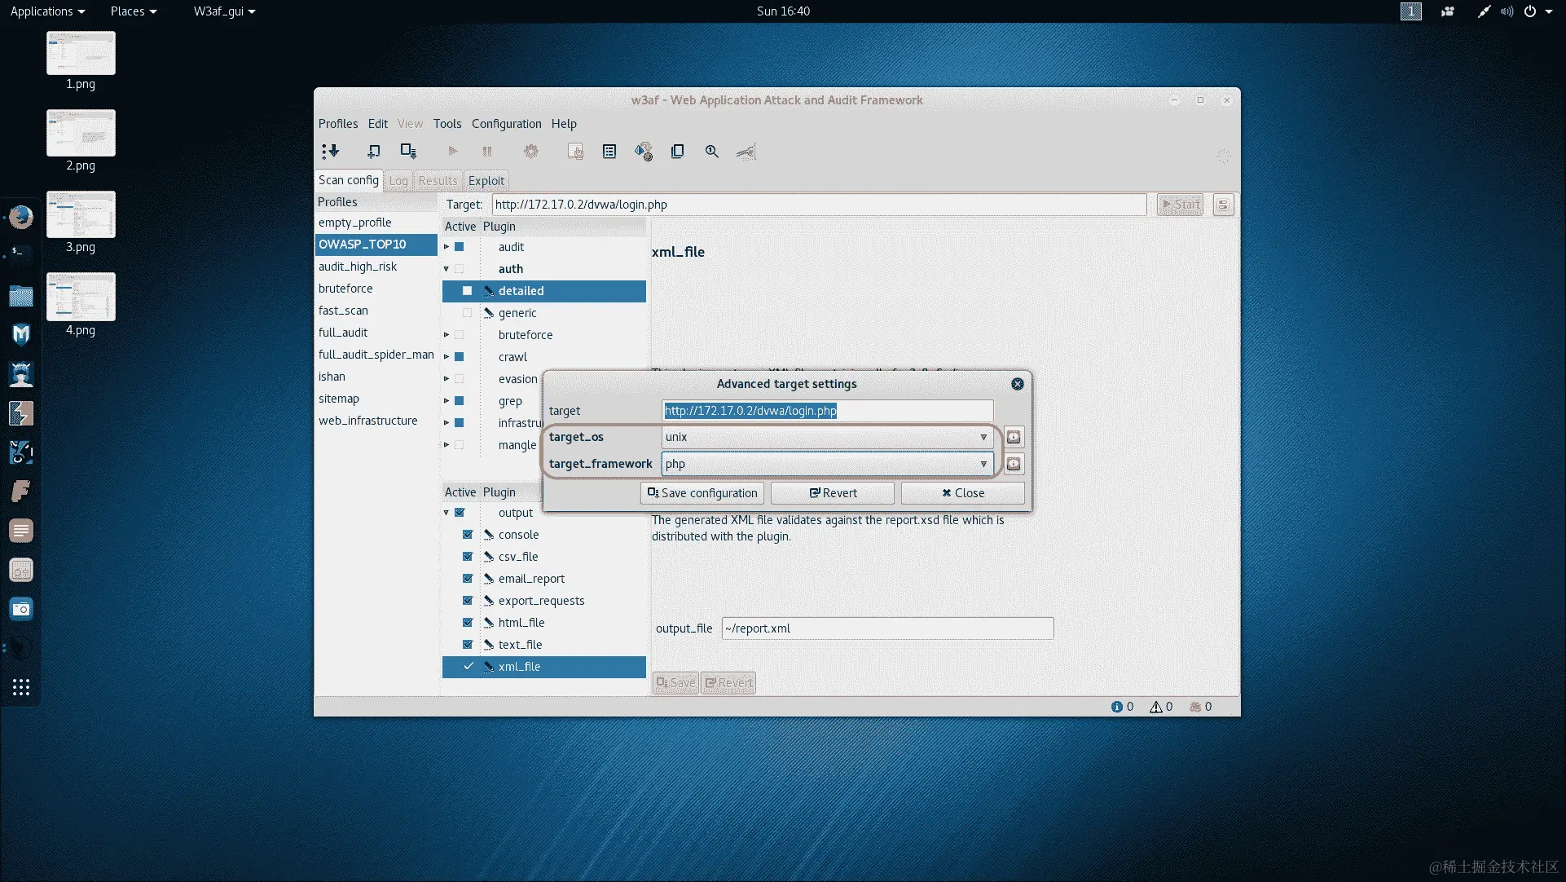Toggle the generic auth plugin checkbox
This screenshot has width=1566, height=882.
[x=467, y=313]
